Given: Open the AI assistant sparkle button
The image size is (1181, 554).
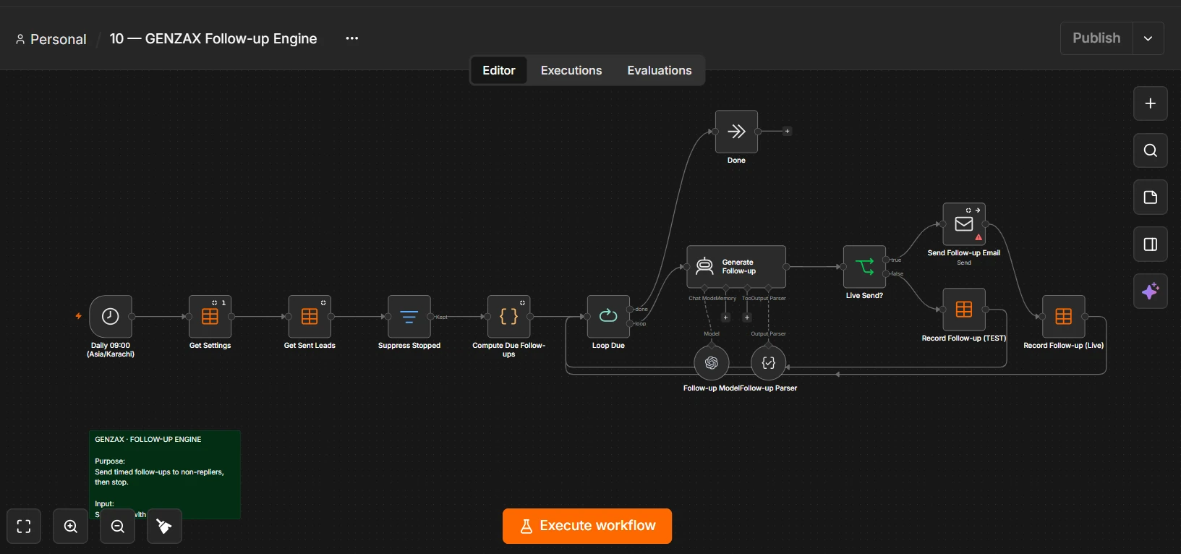Looking at the screenshot, I should tap(1151, 291).
